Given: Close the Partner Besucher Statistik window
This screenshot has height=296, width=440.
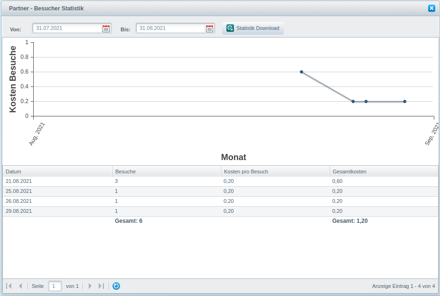Looking at the screenshot, I should [431, 8].
